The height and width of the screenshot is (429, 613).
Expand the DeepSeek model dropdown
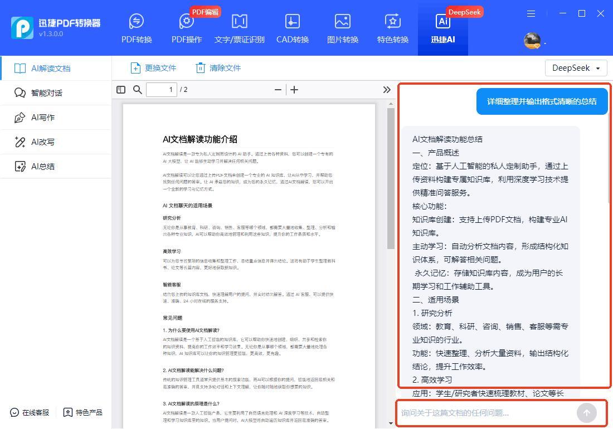576,68
